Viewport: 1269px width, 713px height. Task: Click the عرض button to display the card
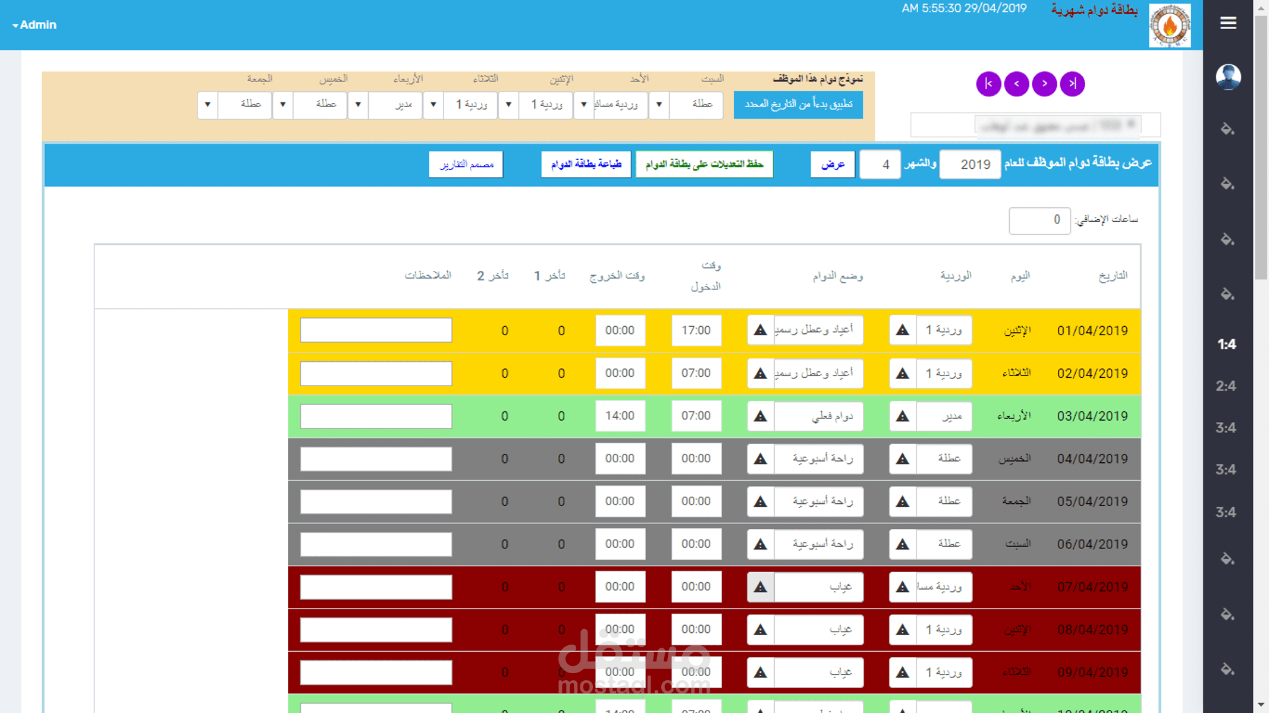pyautogui.click(x=833, y=164)
